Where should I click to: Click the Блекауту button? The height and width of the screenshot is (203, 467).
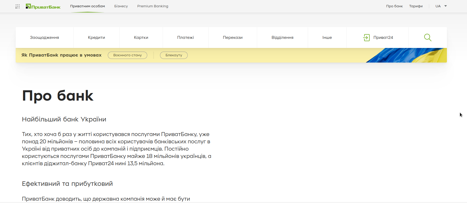[x=174, y=55]
